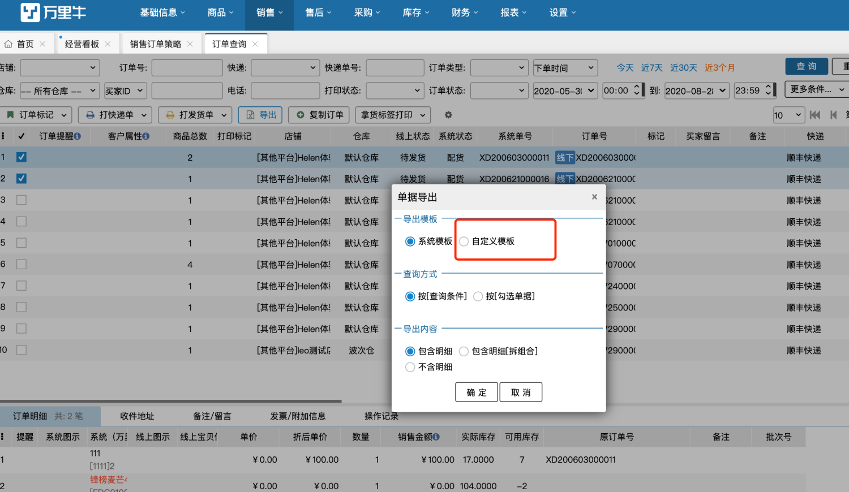The height and width of the screenshot is (492, 849).
Task: Click the 线下 tag in row 2
Action: click(x=565, y=179)
